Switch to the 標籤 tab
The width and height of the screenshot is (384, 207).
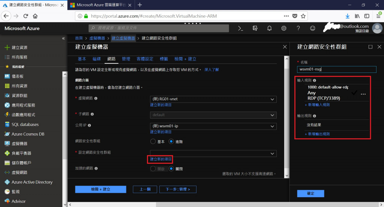(x=164, y=59)
